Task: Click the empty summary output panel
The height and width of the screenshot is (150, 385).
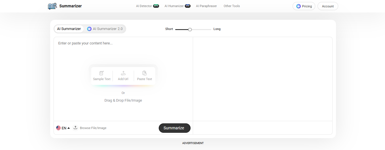Action: [x=263, y=79]
